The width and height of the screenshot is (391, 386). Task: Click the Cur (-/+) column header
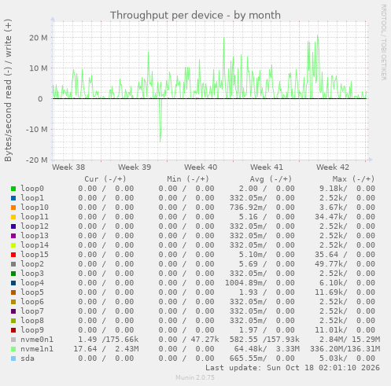[x=105, y=179]
